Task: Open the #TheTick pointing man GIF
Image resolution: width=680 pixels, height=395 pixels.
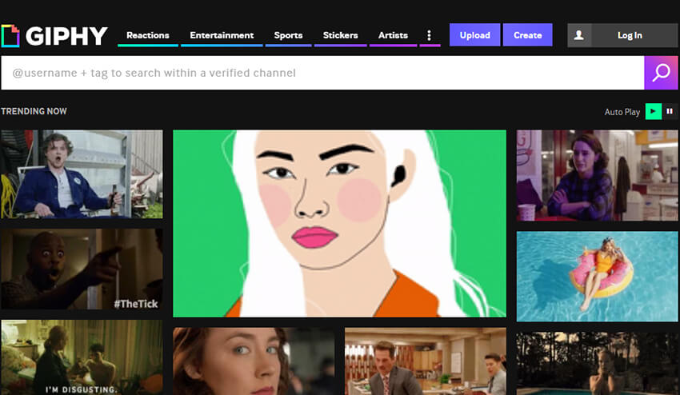Action: (82, 269)
